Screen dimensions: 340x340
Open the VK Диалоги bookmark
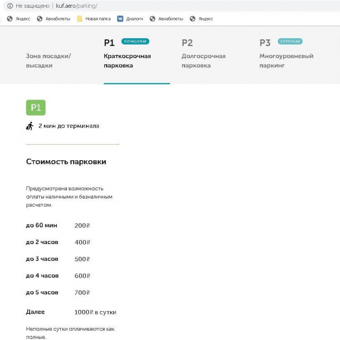click(130, 18)
